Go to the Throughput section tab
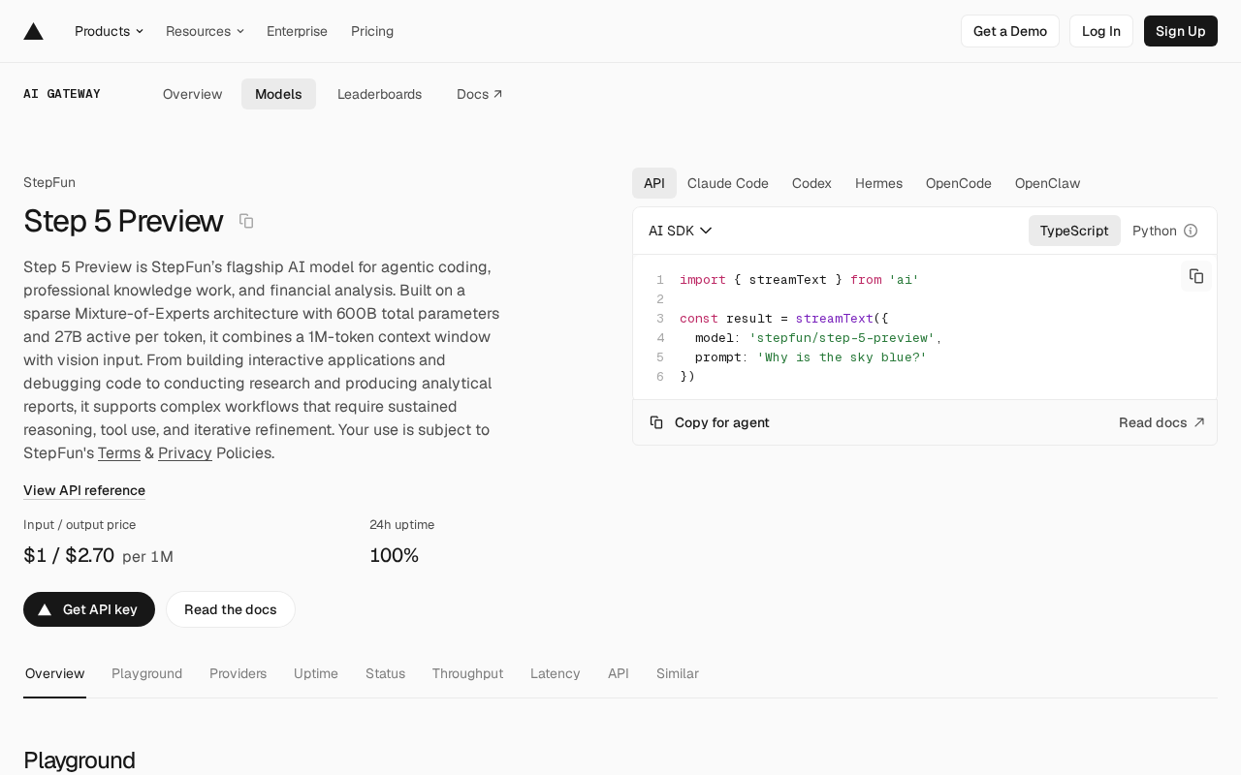Viewport: 1241px width, 775px height. pyautogui.click(x=467, y=673)
